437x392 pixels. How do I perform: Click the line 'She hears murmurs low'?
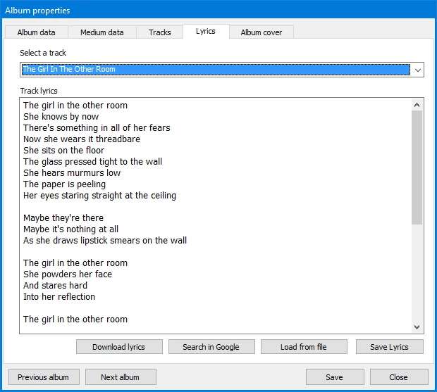(72, 172)
